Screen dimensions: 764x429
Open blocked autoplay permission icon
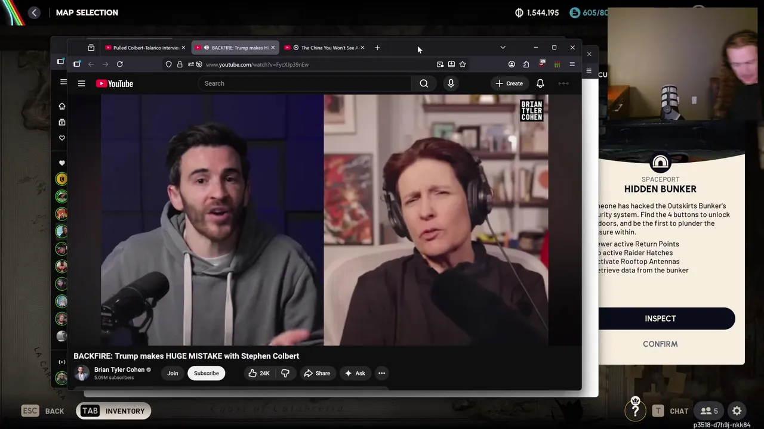199,64
